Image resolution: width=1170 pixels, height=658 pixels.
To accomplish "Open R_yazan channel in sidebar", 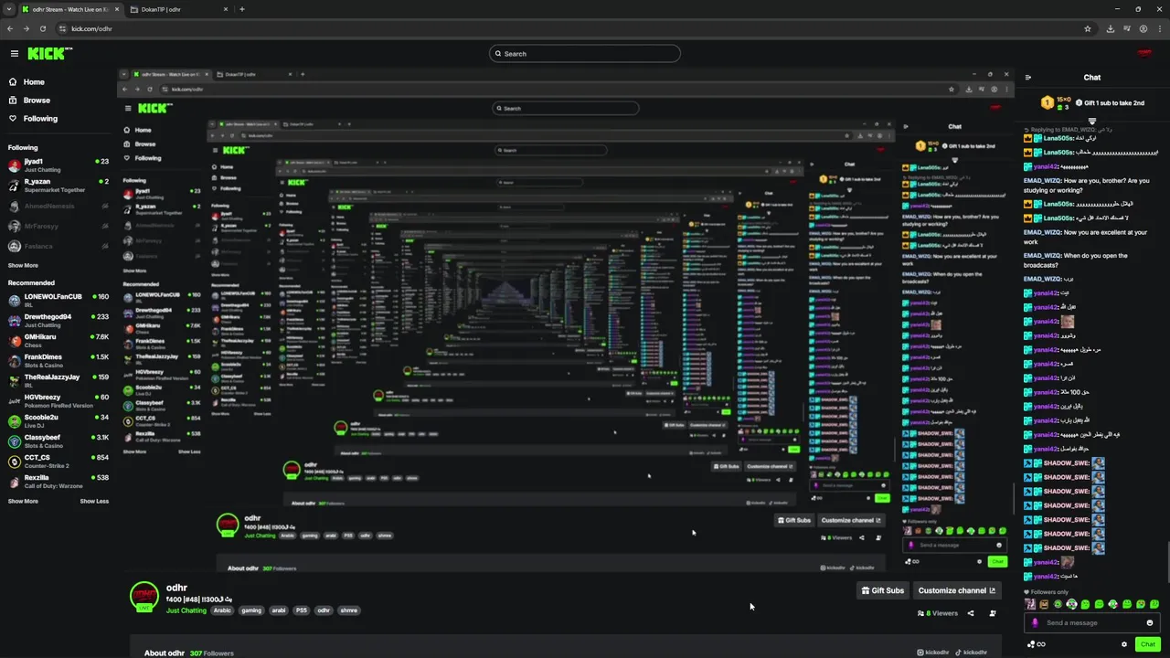I will (58, 186).
